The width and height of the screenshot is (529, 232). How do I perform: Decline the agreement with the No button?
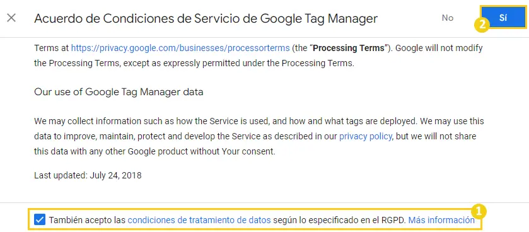click(448, 18)
